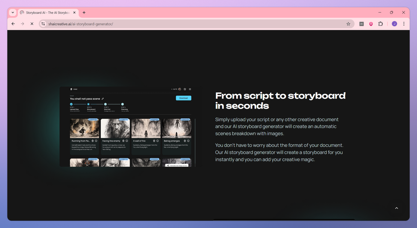
Task: Open the Extensions puzzle icon
Action: [381, 24]
